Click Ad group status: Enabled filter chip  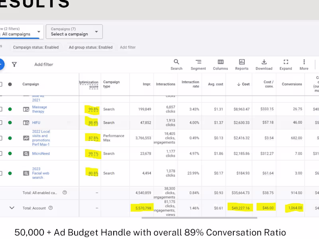click(91, 47)
